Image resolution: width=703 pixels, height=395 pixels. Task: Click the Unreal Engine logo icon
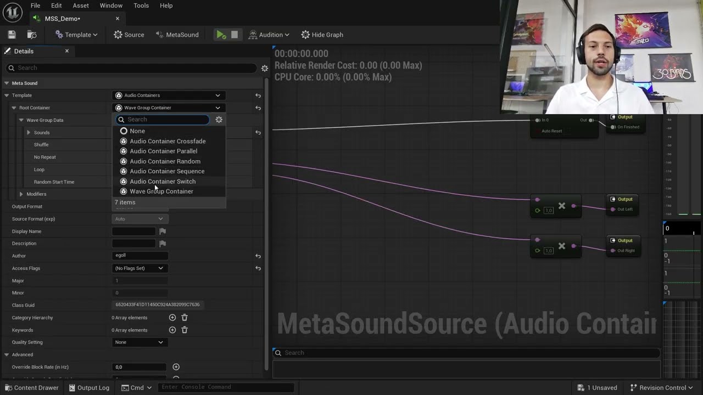pos(12,12)
